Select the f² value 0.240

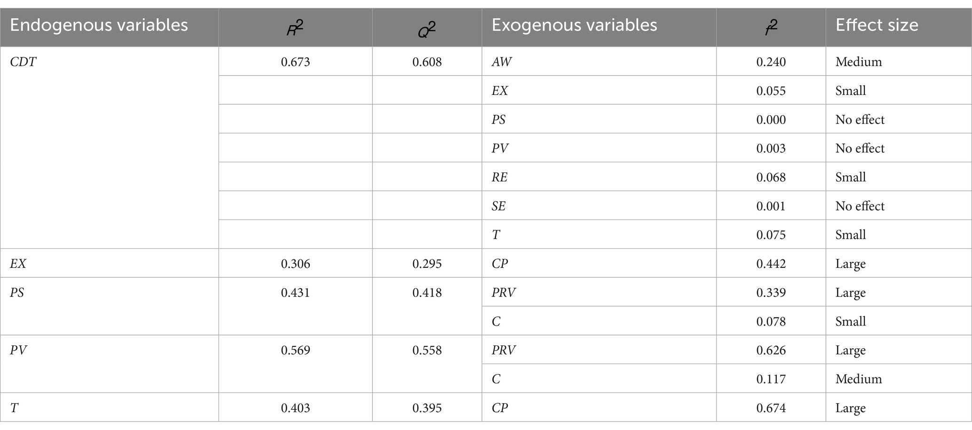tap(771, 62)
